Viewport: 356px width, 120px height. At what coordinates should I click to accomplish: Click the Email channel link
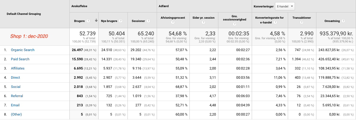(x=15, y=105)
